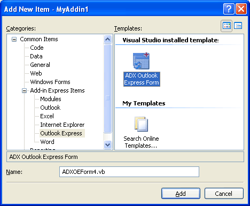Image resolution: width=250 pixels, height=206 pixels.
Task: Select the Web category
Action: point(36,73)
